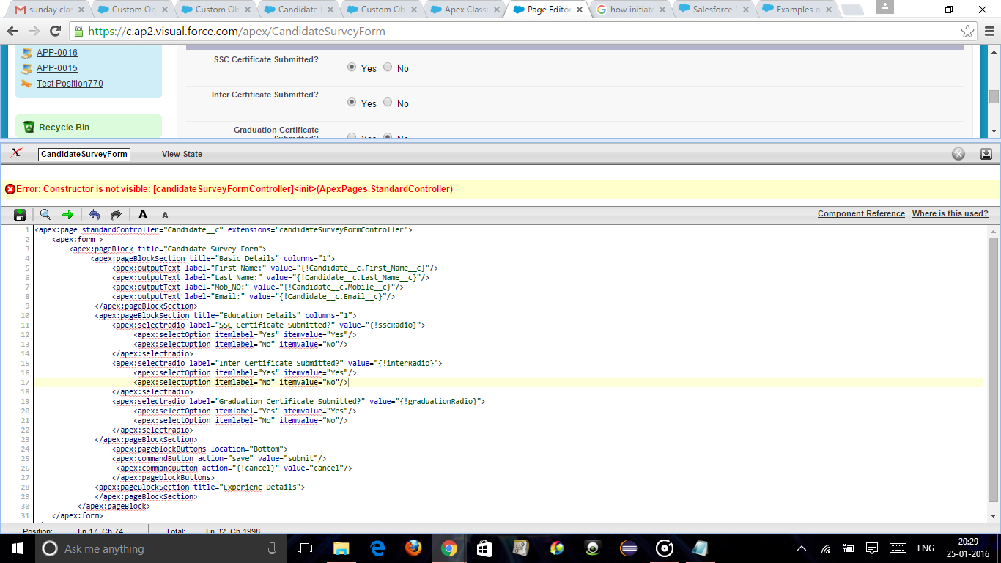
Task: Collapse the page editor with the down-arrow icon
Action: tap(986, 153)
